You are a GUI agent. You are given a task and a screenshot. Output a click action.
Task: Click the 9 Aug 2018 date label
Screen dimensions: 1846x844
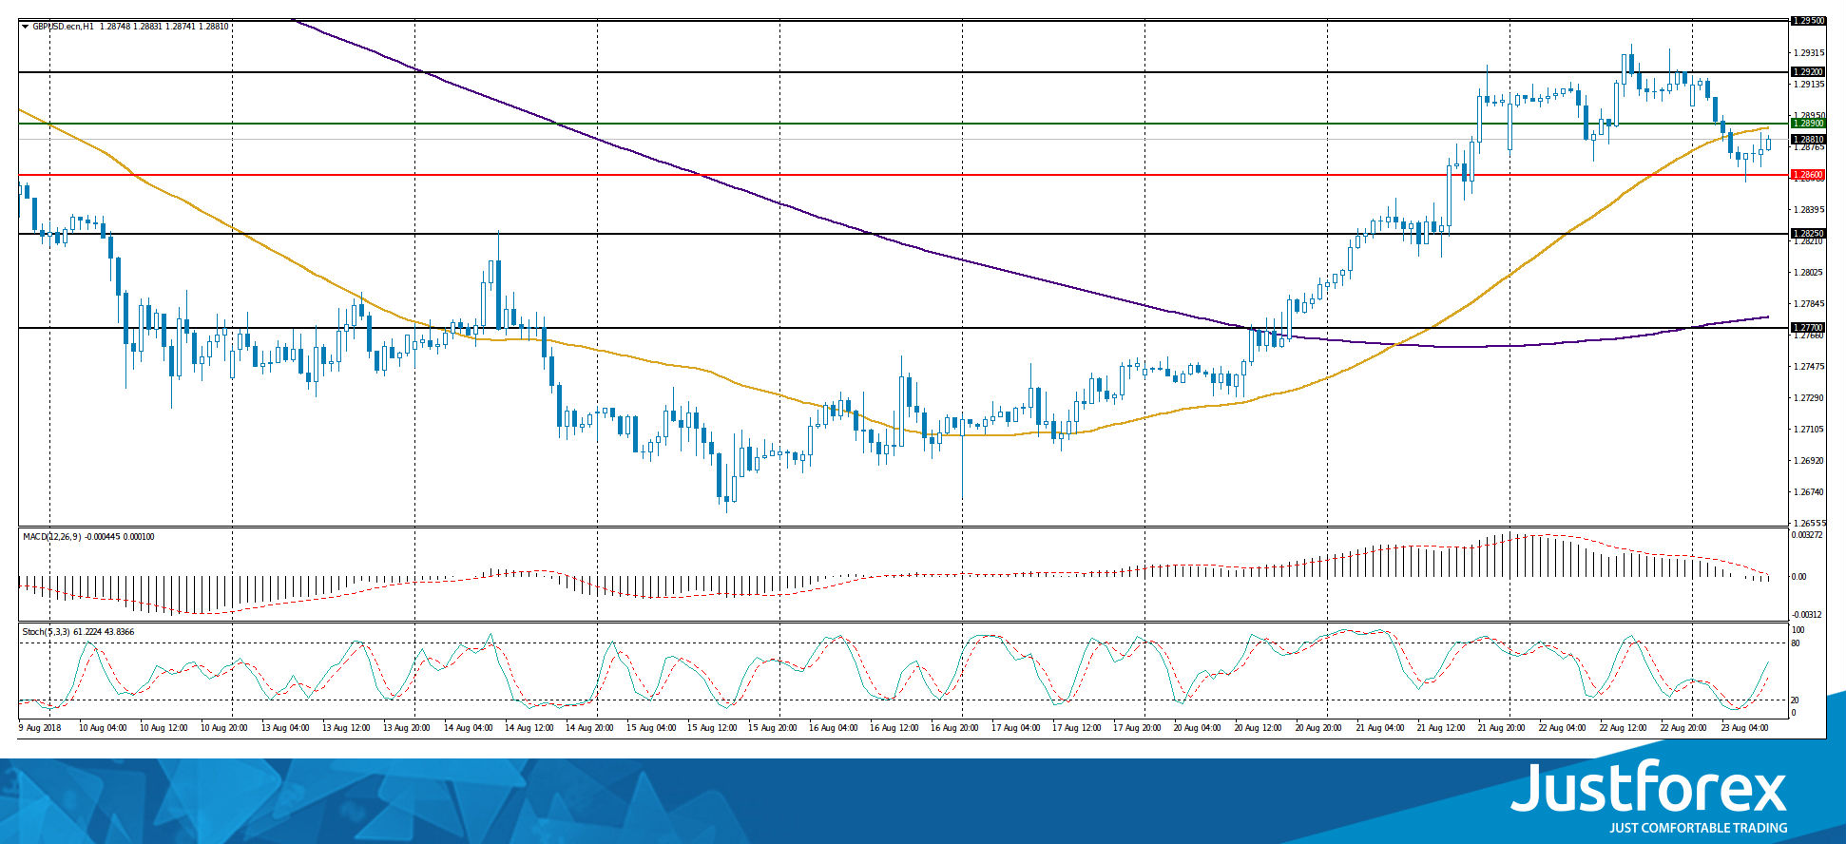(x=40, y=728)
